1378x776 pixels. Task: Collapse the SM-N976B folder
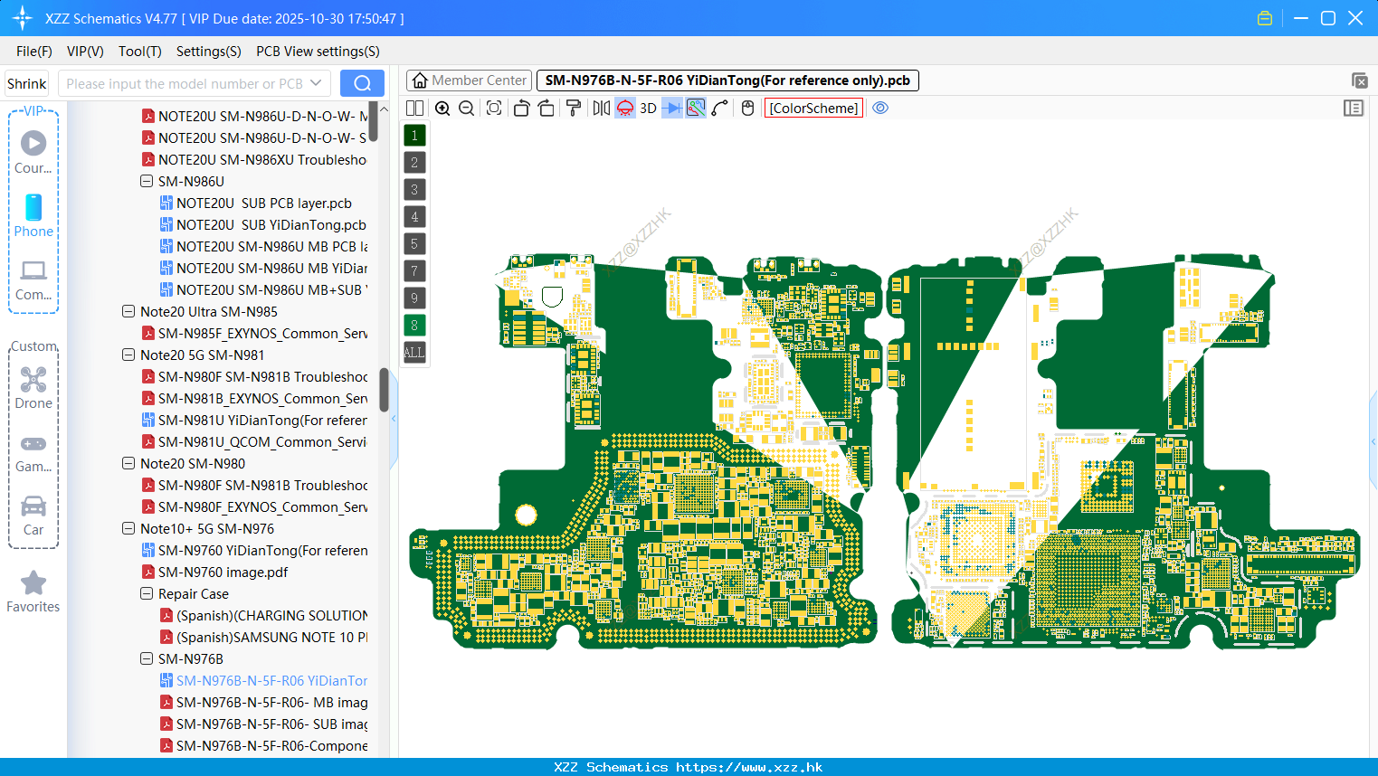[147, 659]
